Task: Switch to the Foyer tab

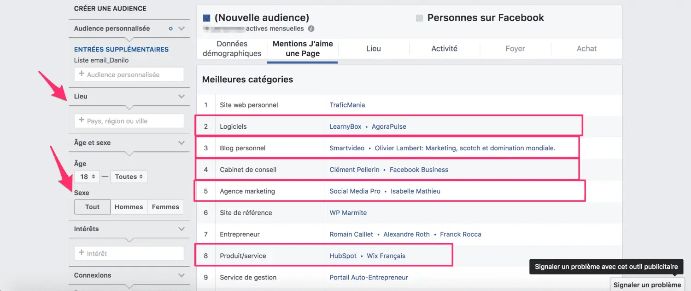Action: coord(515,48)
